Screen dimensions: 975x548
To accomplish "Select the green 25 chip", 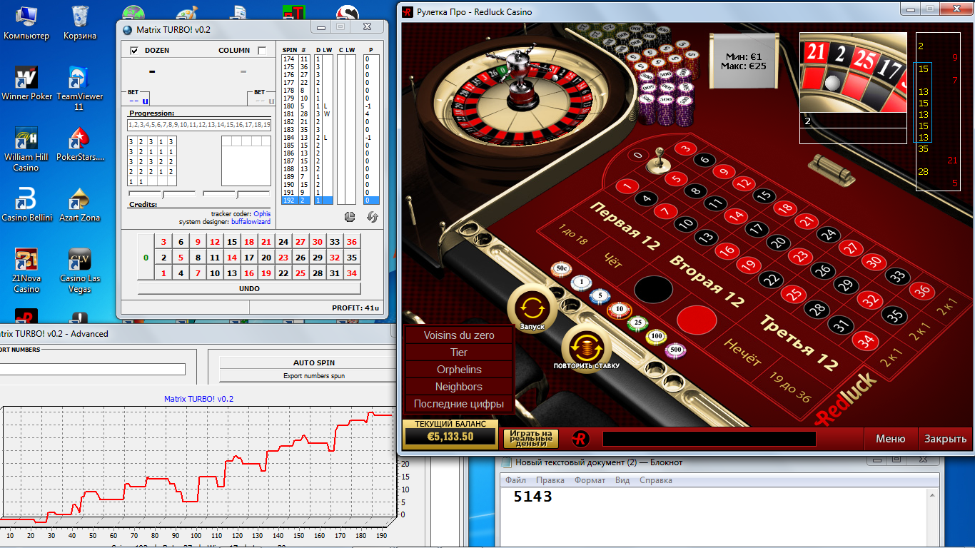I will tap(637, 323).
